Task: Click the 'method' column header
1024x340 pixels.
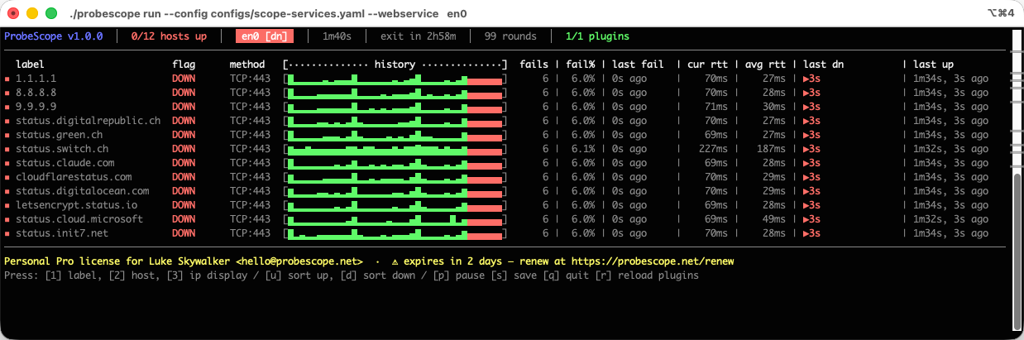Action: [x=247, y=65]
